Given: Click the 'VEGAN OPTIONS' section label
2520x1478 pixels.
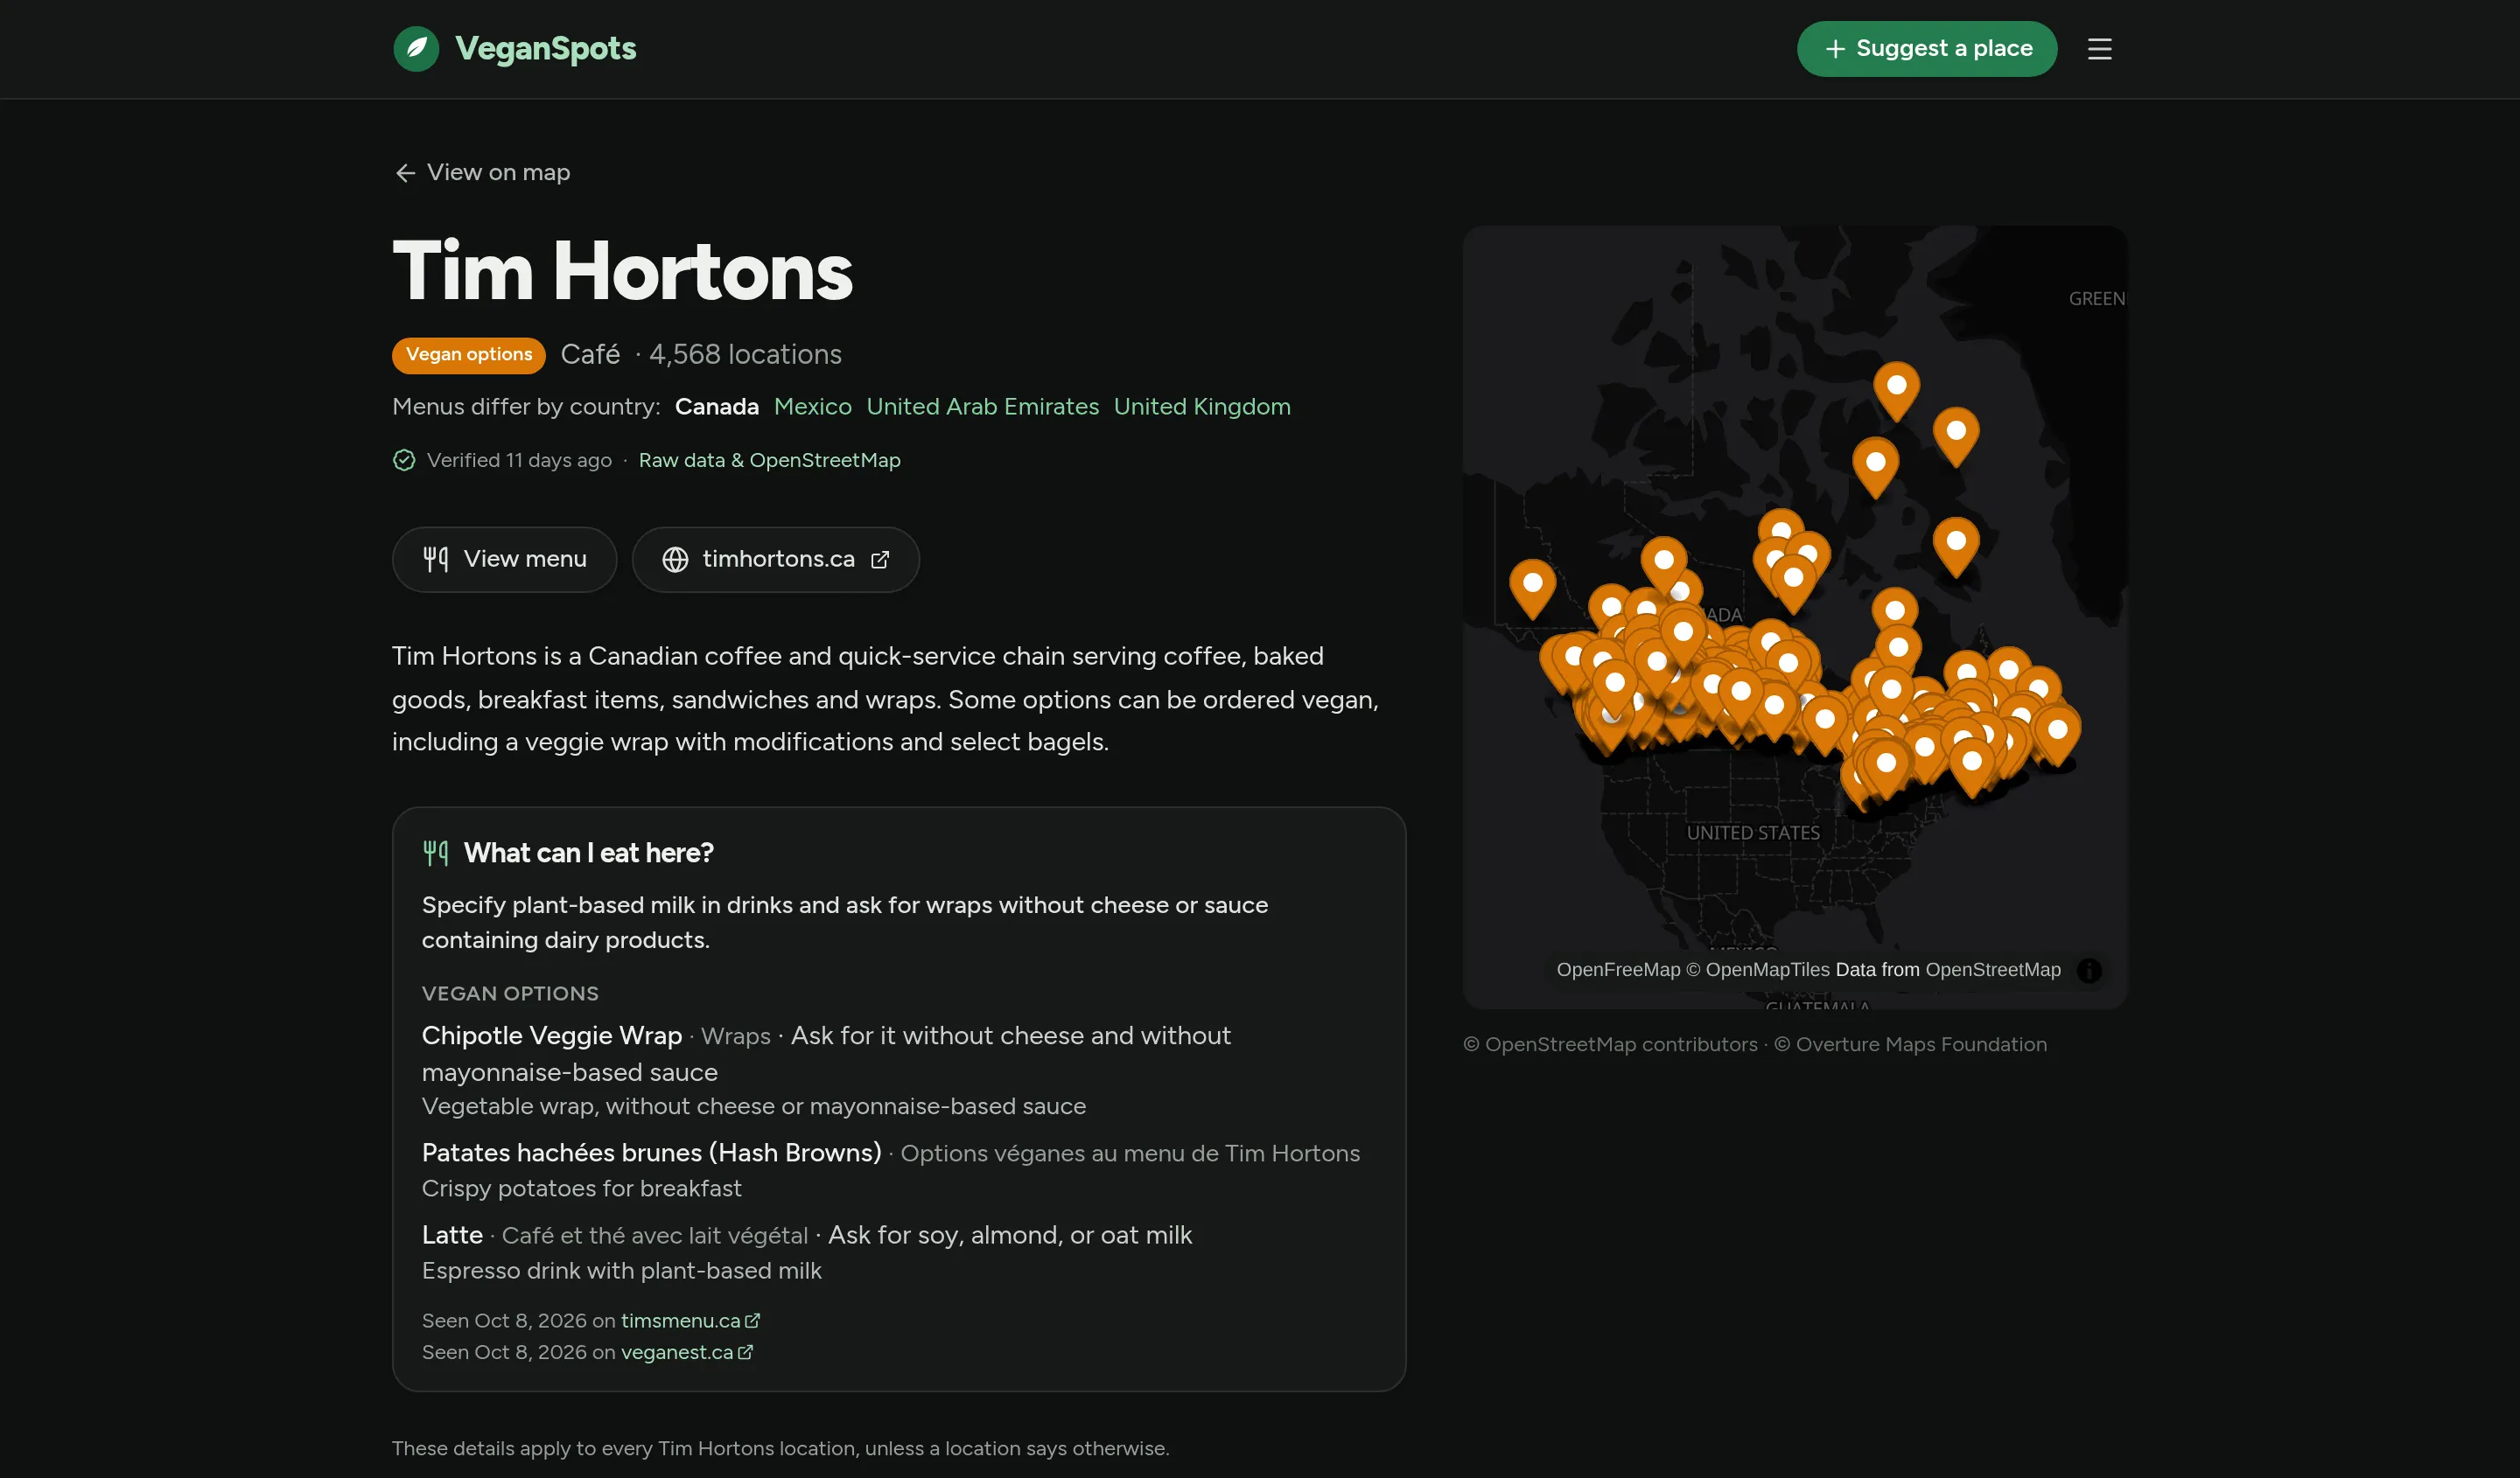Looking at the screenshot, I should pos(510,993).
